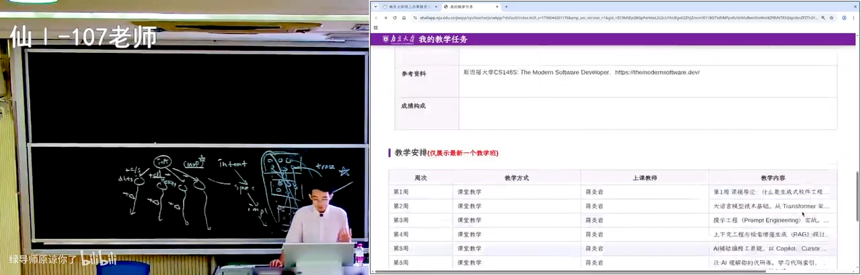Image resolution: width=861 pixels, height=275 pixels.
Task: Click the 大语言模型技术基础 content cell
Action: [x=773, y=206]
